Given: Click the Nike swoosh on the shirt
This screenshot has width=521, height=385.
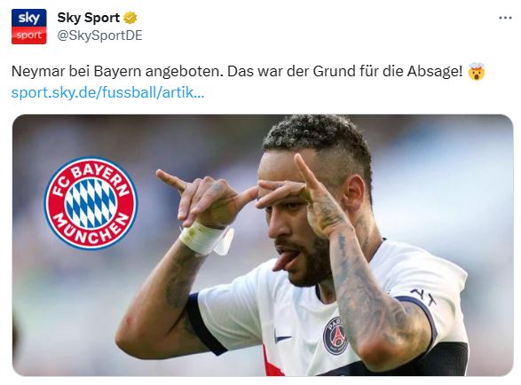Looking at the screenshot, I should (281, 337).
